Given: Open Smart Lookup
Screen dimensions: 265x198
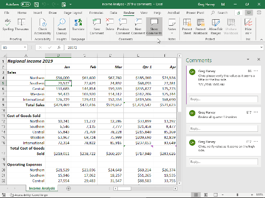Looking at the screenshot, I should click(x=61, y=27).
